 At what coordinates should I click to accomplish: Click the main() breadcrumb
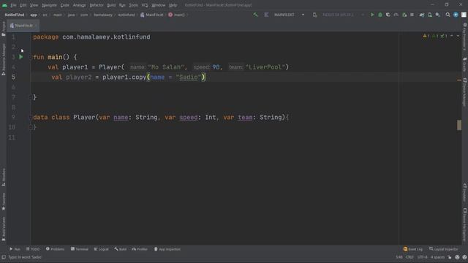coord(177,15)
